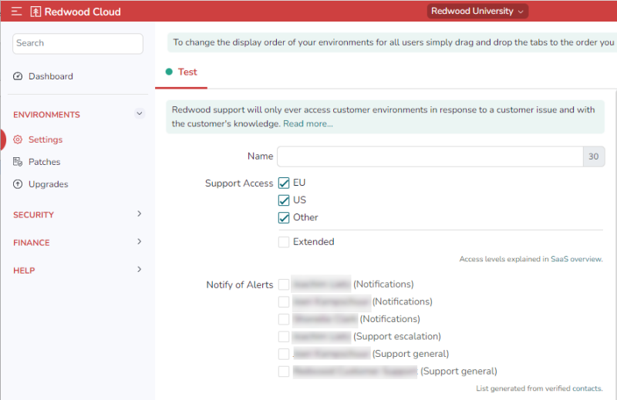Expand the Security section

(x=140, y=213)
